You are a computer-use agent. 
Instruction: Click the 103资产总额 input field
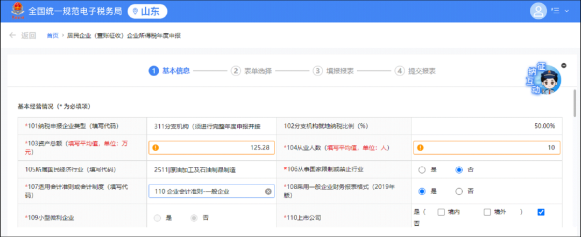[211, 147]
